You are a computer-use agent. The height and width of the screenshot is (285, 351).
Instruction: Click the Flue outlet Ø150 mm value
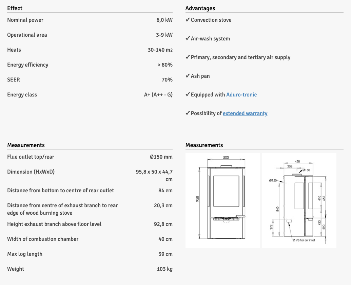tap(161, 157)
